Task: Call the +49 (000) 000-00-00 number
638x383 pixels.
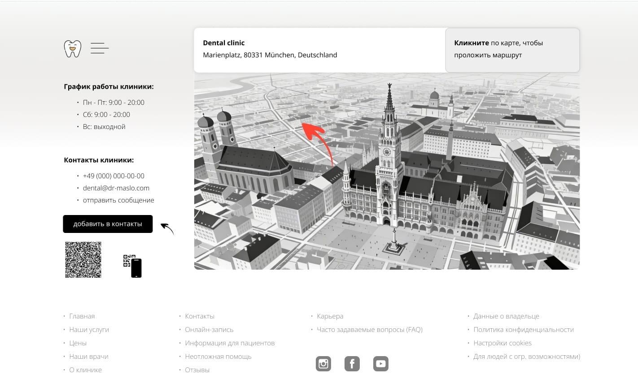Action: point(114,176)
